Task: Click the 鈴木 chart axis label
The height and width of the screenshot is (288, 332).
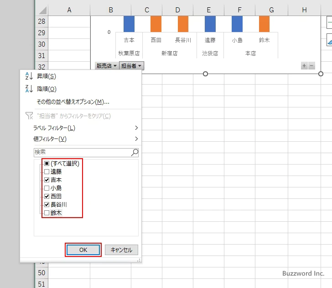Action: [x=264, y=40]
